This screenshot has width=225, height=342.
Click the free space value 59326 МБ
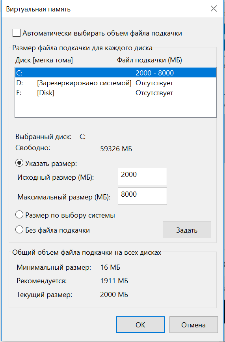point(116,149)
